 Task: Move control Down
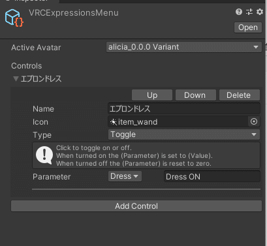196,95
